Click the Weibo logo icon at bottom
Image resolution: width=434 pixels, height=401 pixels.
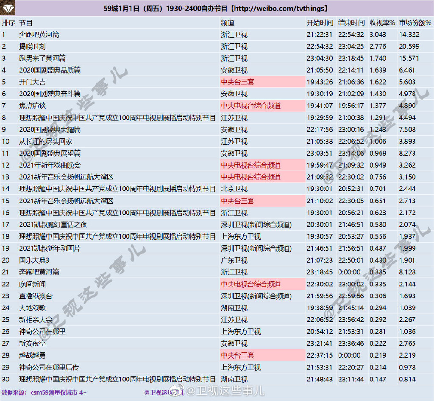(x=177, y=391)
